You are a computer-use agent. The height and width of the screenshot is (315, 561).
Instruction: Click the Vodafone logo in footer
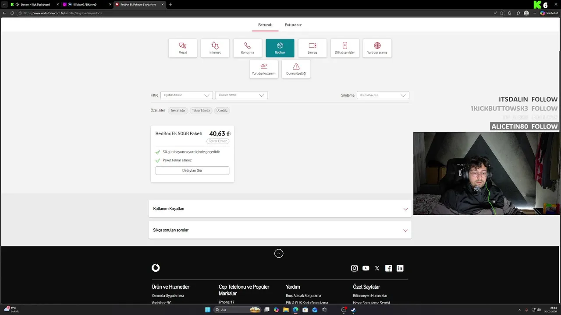click(x=156, y=268)
